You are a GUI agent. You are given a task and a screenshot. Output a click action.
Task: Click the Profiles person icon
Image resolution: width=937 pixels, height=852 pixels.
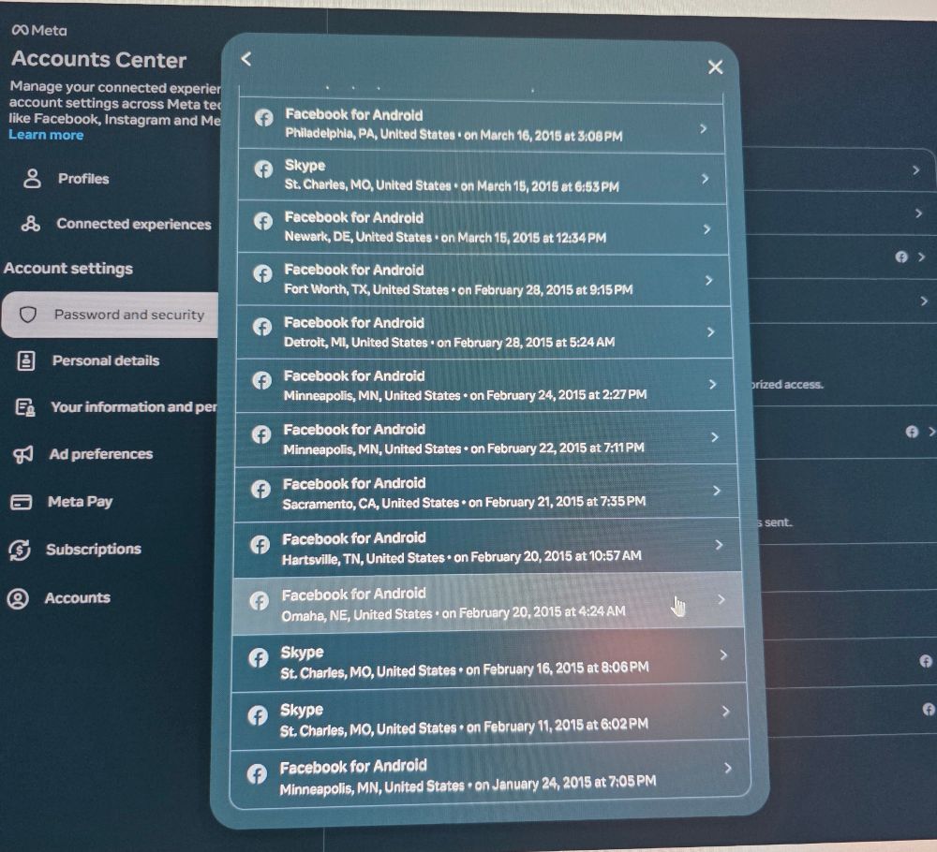[x=32, y=178]
